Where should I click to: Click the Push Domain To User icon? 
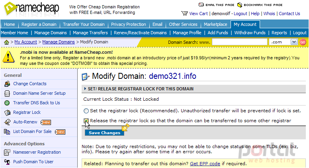(7, 162)
